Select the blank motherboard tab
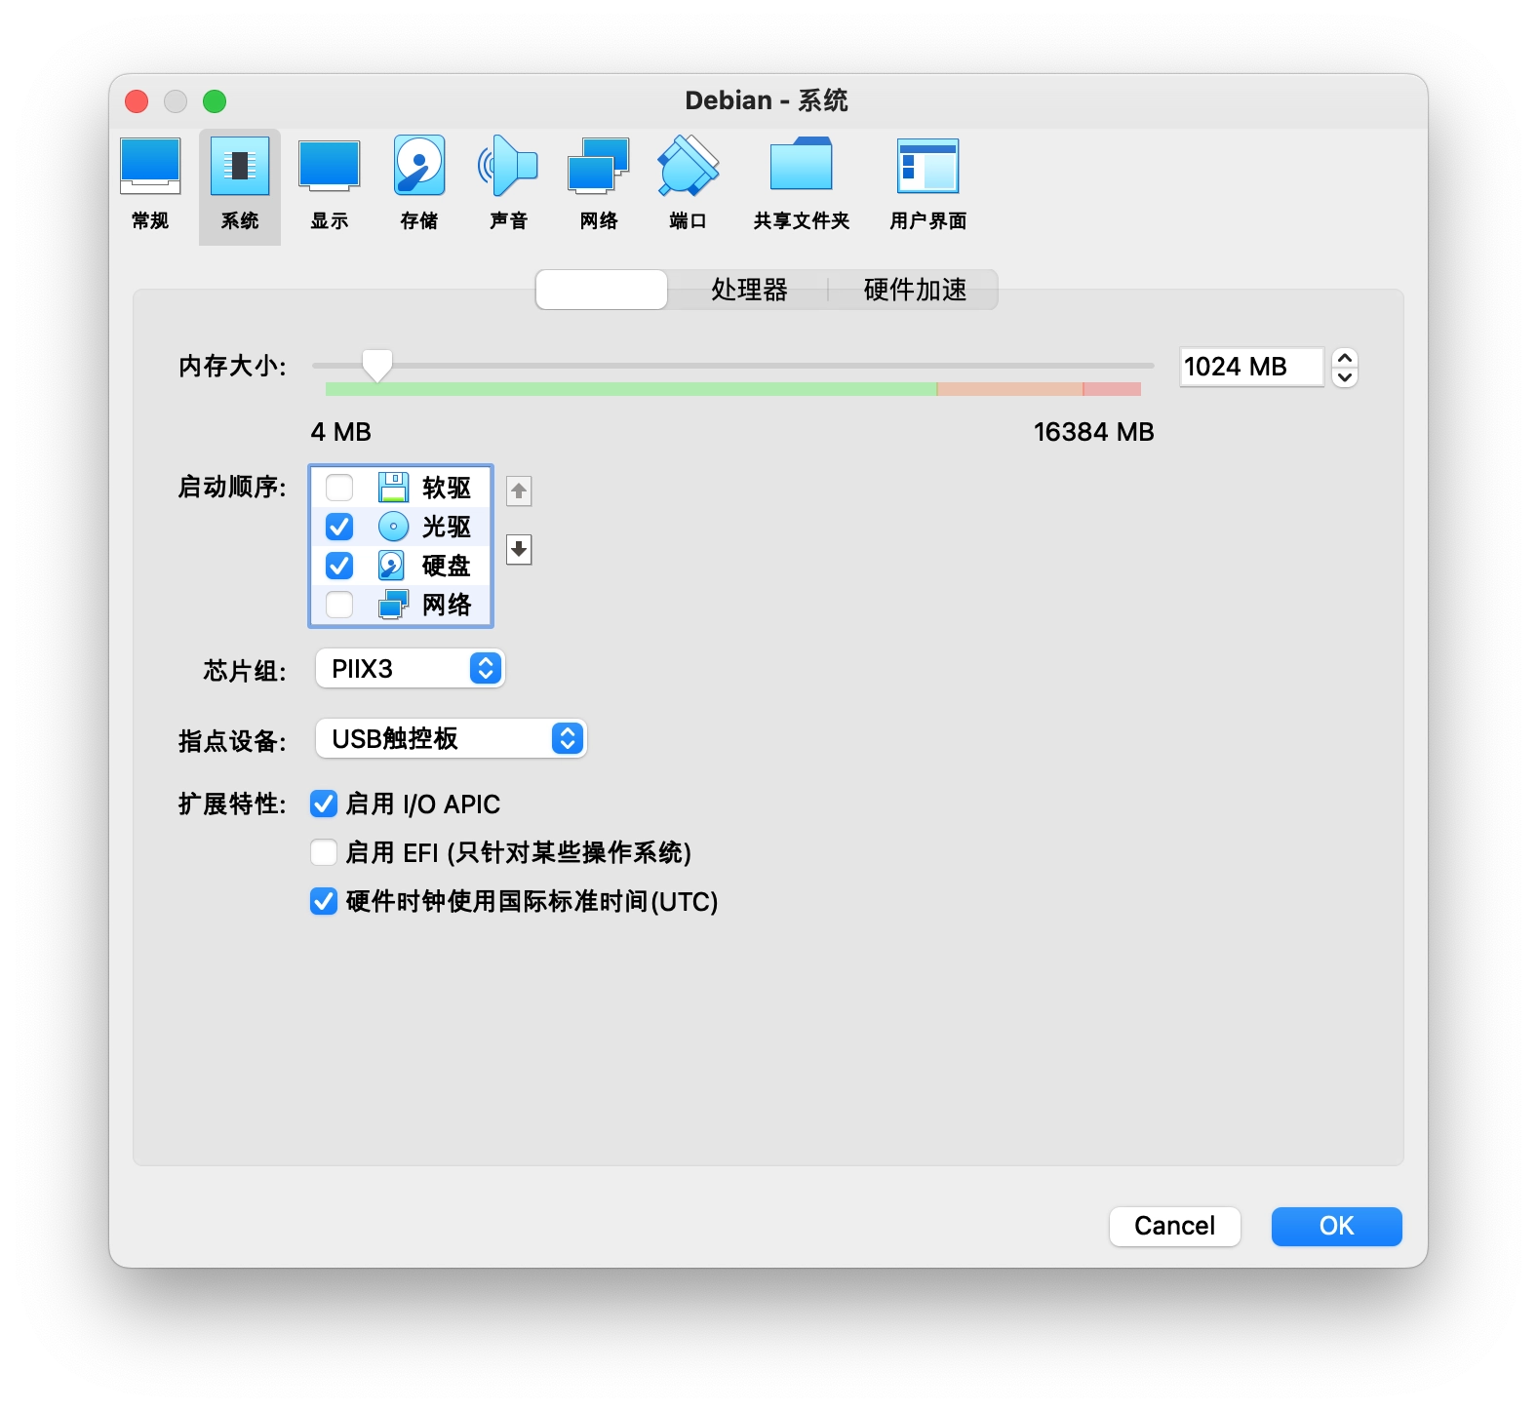The height and width of the screenshot is (1412, 1537). [x=602, y=290]
